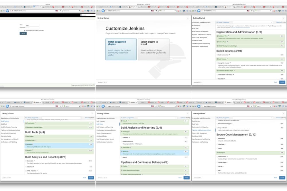Click Install in Organization and Administration (3/3) screenshot
Image resolution: width=287 pixels, height=191 pixels.
tap(282, 82)
